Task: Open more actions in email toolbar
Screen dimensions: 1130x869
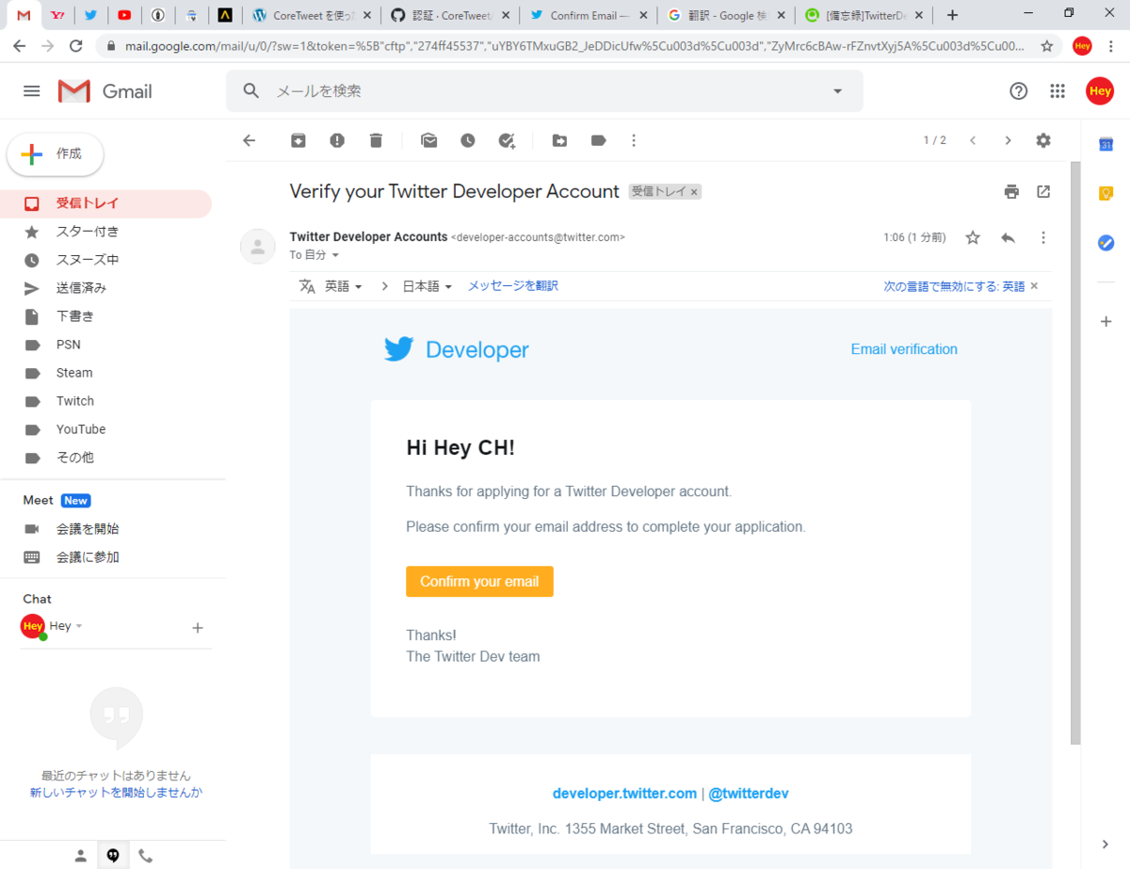Action: [634, 140]
